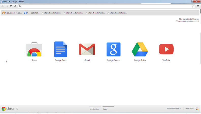Screen dimensions: 201x114
Task: Open the Google Scholar bookmark
Action: [32, 13]
